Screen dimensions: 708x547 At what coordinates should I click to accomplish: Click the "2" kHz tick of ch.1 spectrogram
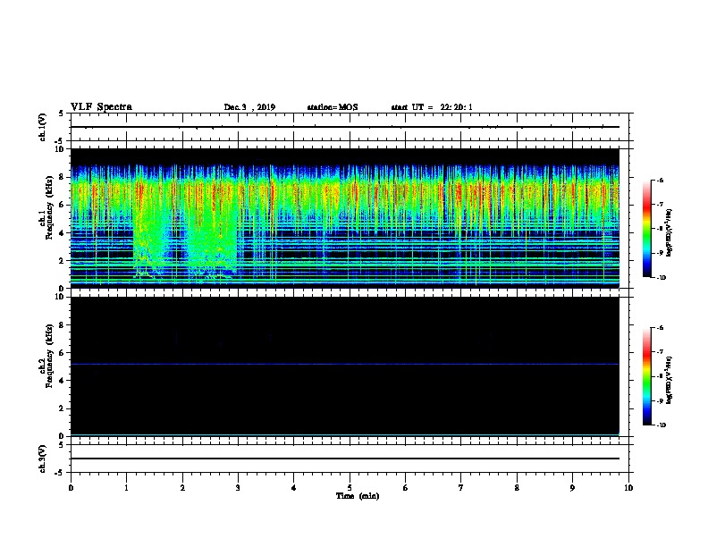tap(62, 261)
